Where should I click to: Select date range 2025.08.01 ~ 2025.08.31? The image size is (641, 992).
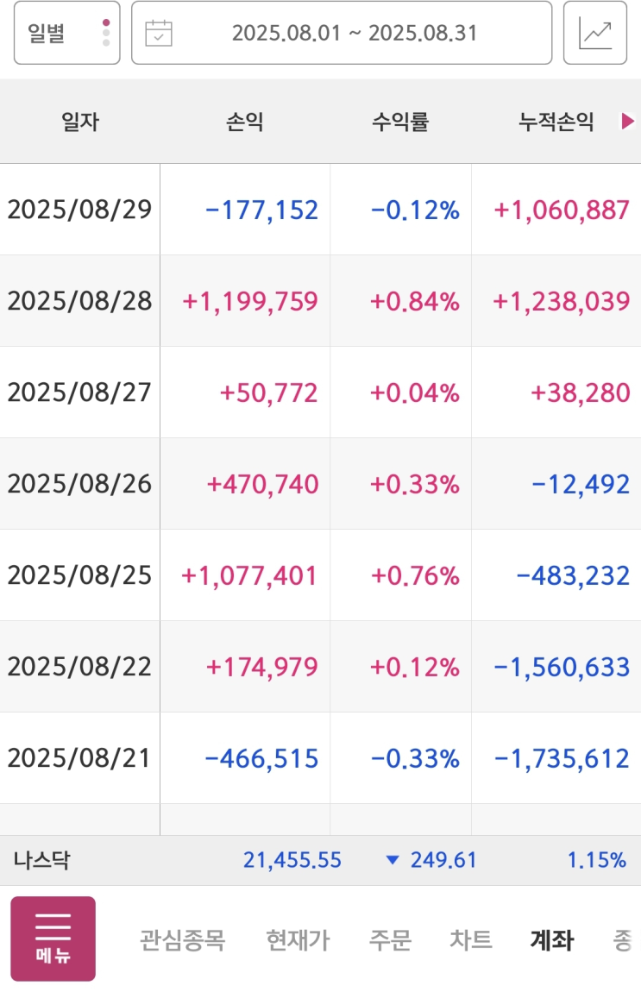pyautogui.click(x=354, y=34)
